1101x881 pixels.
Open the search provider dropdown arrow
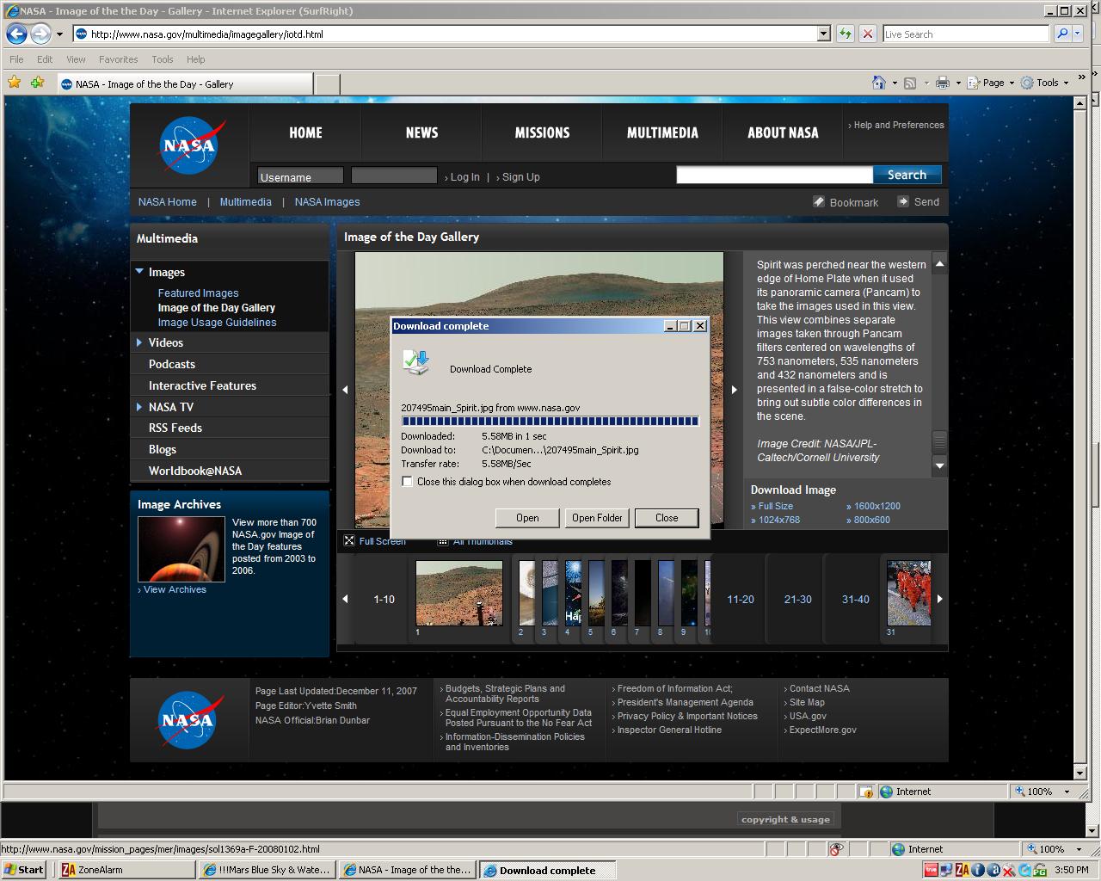point(1078,34)
